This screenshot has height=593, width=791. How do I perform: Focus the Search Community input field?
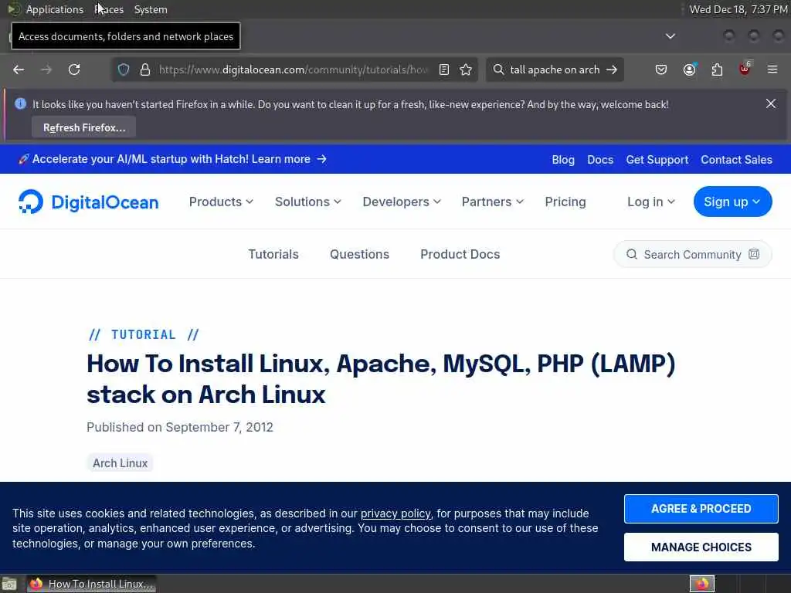pos(692,254)
